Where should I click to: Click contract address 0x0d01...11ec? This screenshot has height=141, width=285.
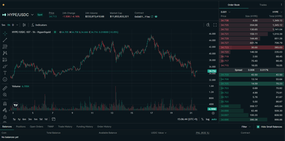[x=142, y=16]
